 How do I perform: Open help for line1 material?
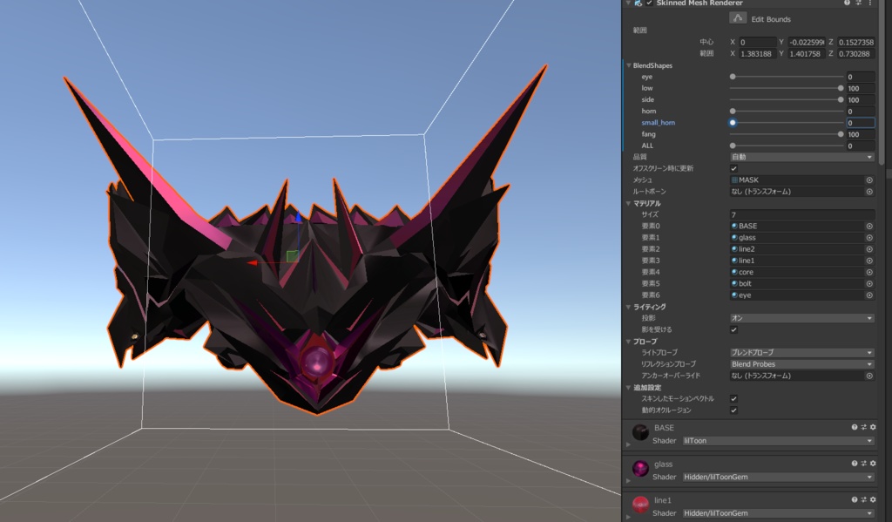pyautogui.click(x=855, y=500)
